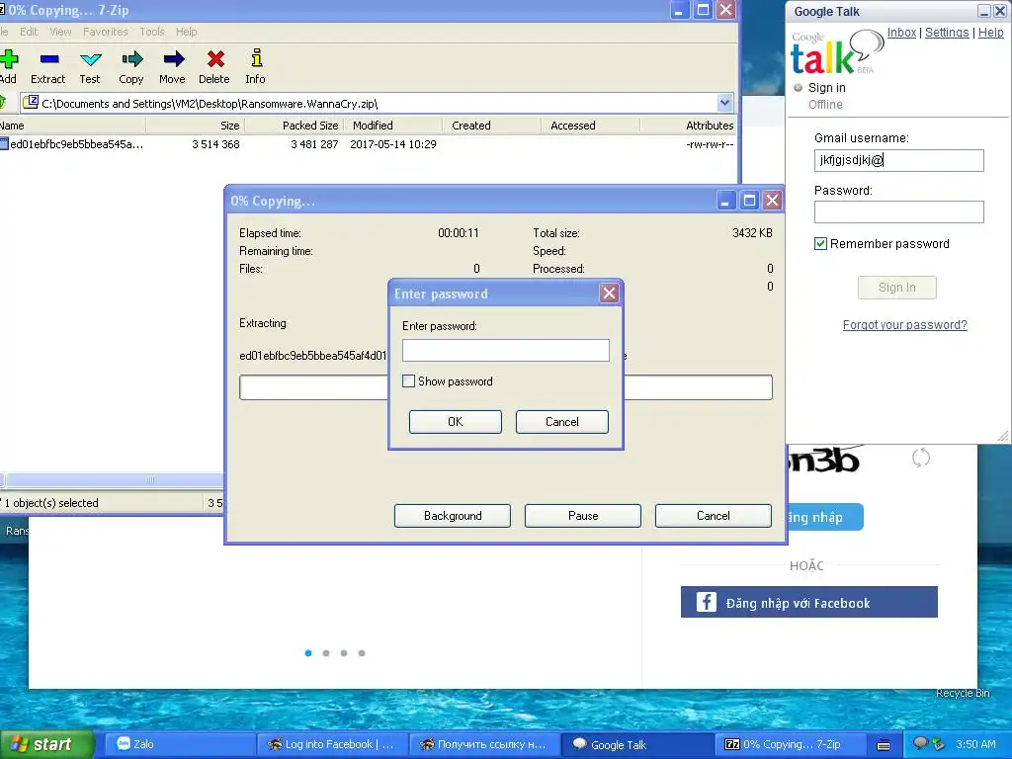Click the 7-Zip address path field

tap(378, 103)
